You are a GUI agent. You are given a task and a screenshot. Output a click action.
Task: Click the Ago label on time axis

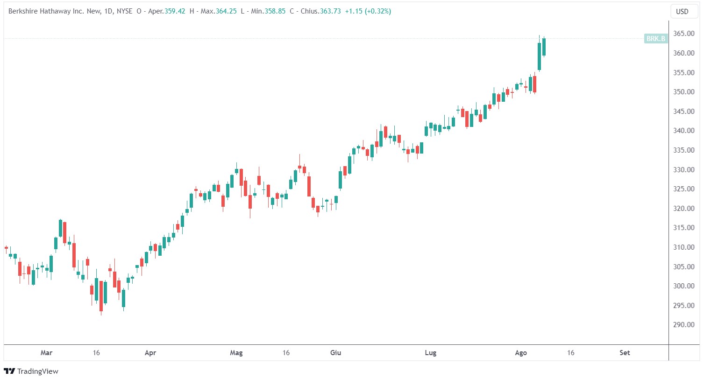coord(522,353)
